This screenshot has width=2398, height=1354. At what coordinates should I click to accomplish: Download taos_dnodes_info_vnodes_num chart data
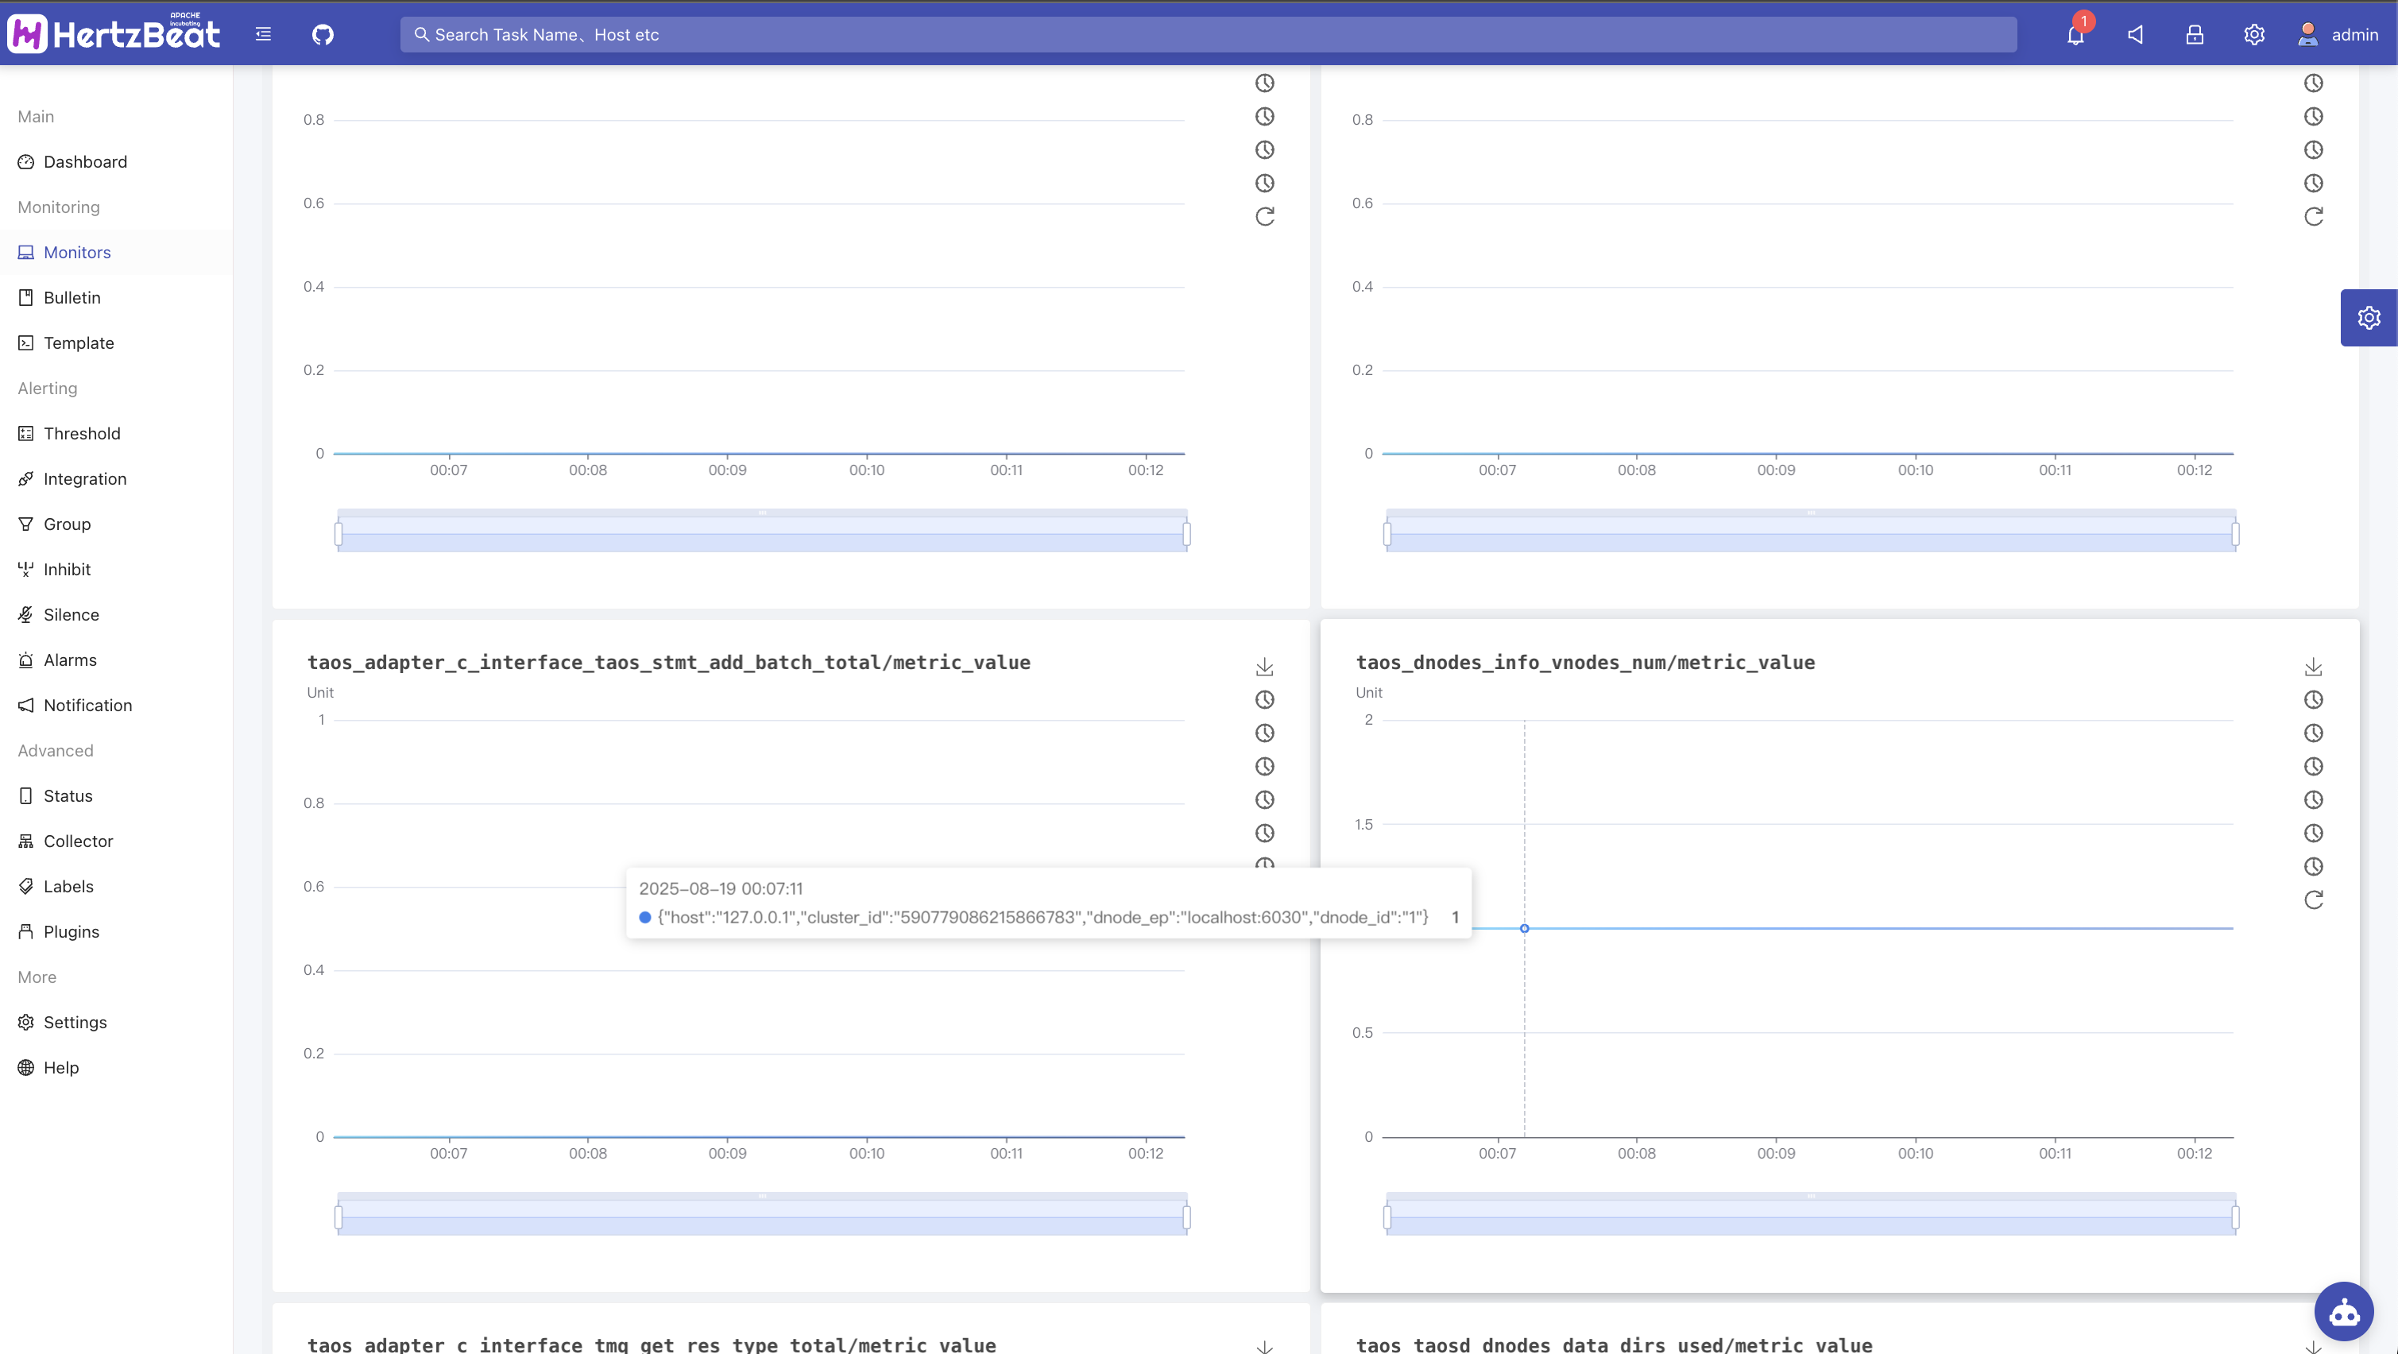(2313, 667)
